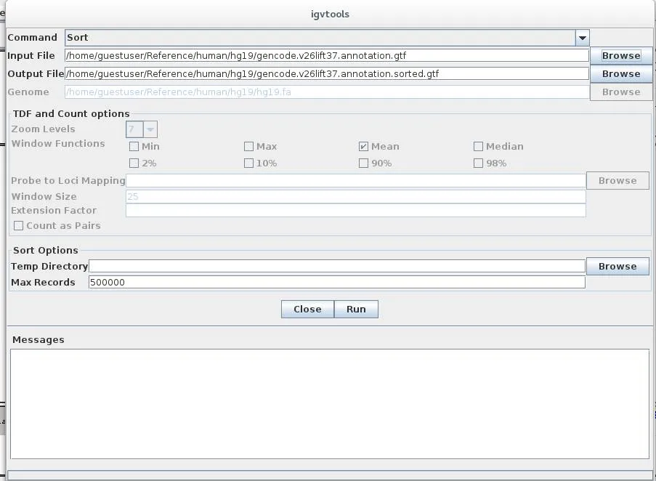This screenshot has width=656, height=481.
Task: Click the Output File path field
Action: coord(327,73)
